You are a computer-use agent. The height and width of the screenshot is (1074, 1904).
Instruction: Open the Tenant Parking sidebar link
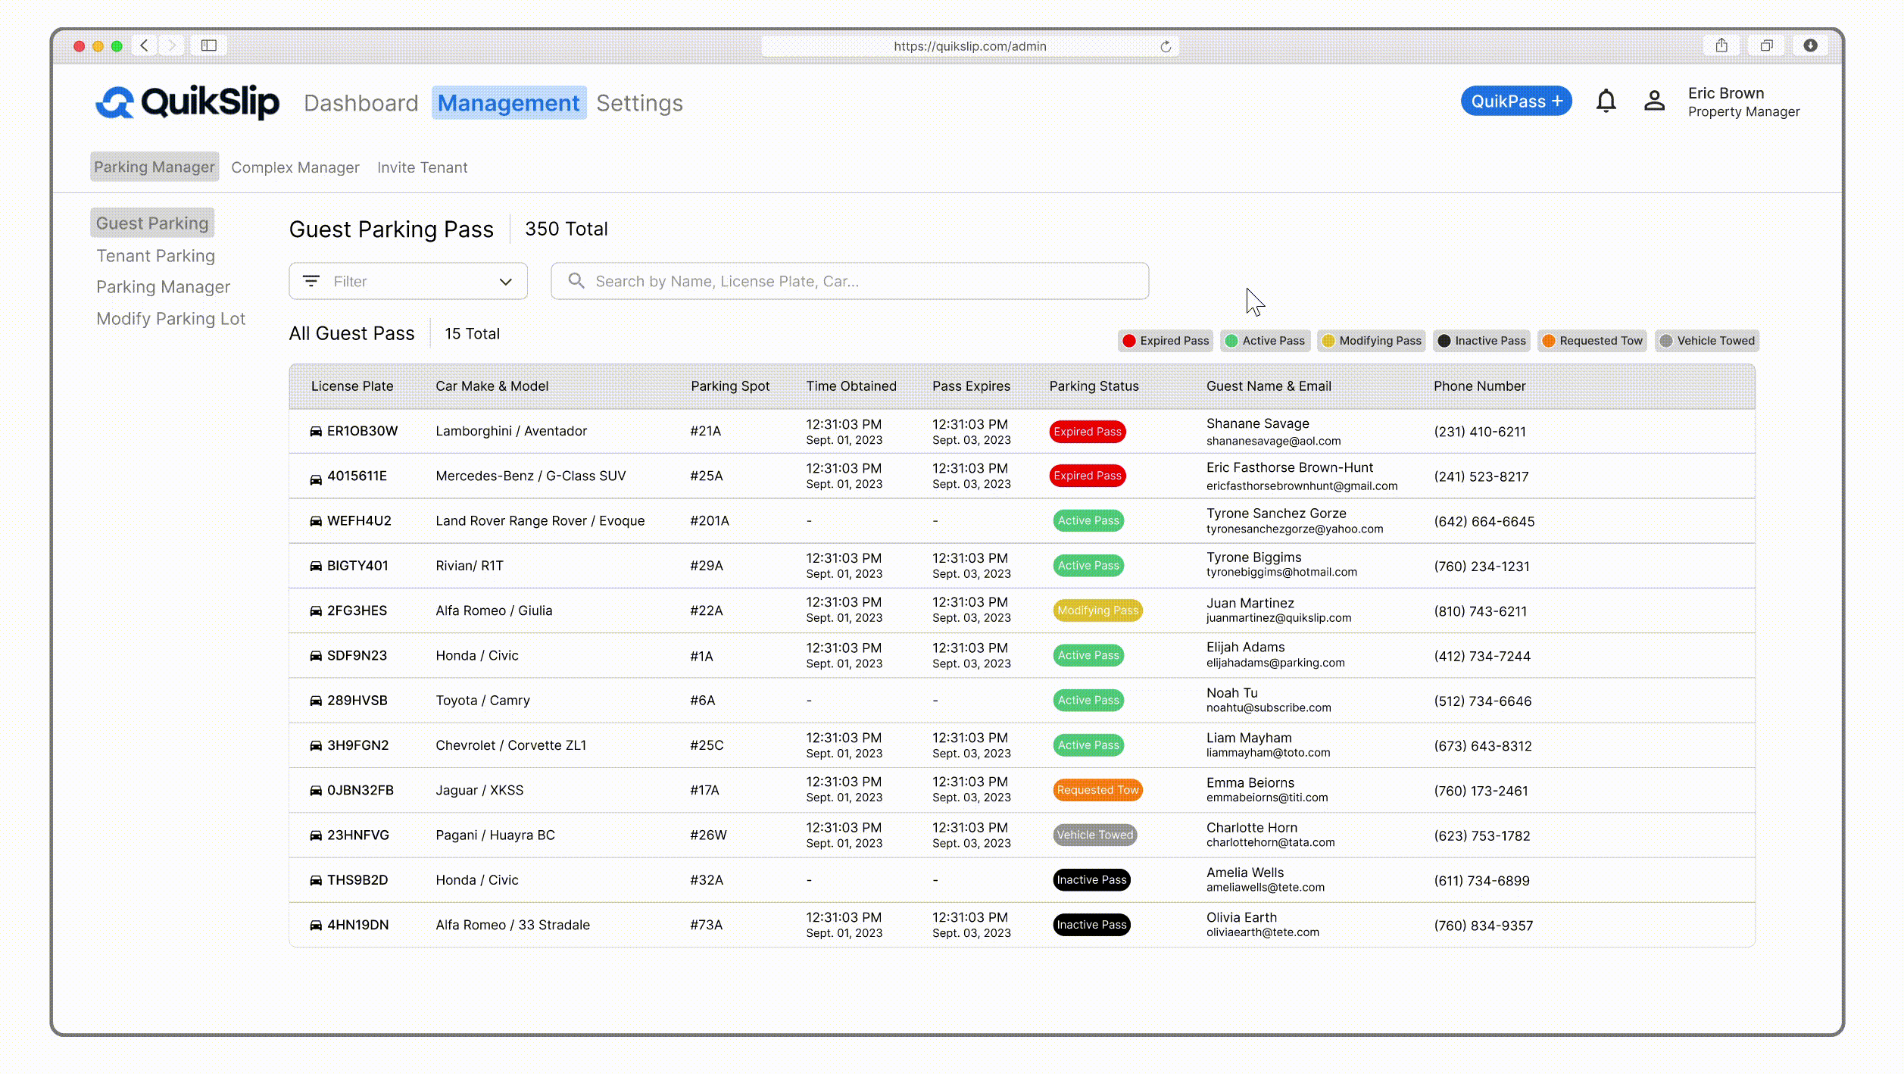pos(155,256)
